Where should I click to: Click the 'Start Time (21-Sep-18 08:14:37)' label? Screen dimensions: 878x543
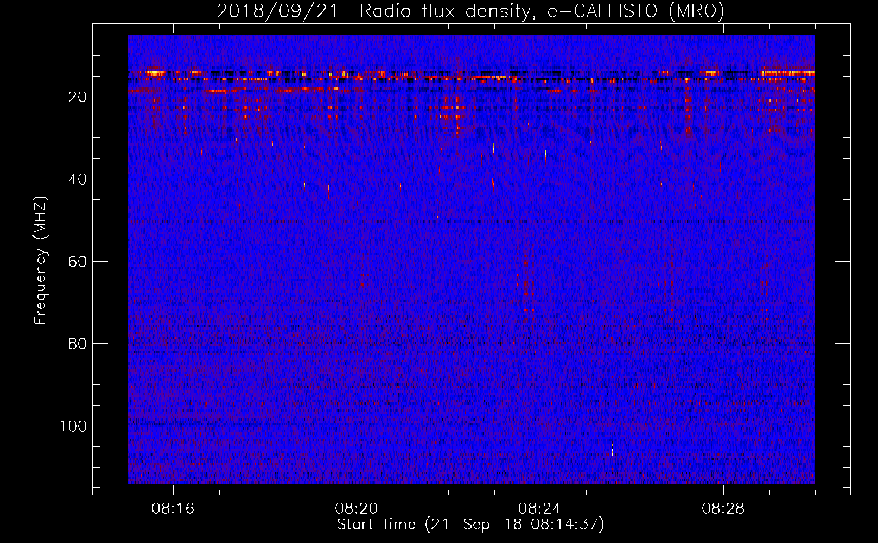pos(470,525)
